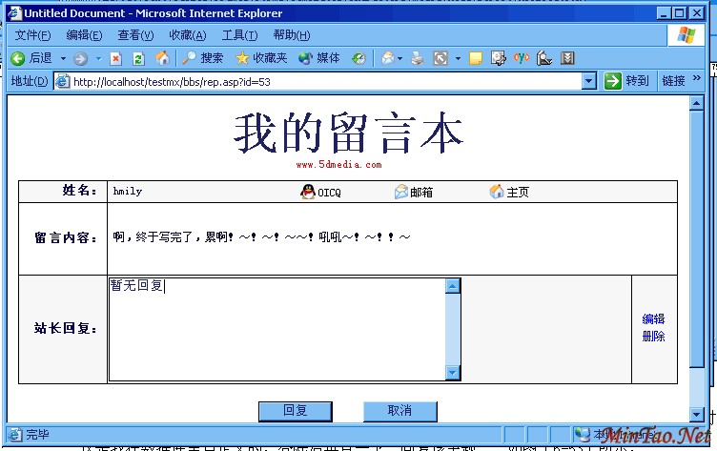Open the Search (搜索) toolbar button

click(202, 58)
